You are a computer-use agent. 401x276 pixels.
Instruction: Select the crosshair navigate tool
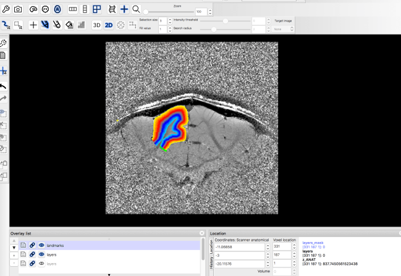tap(33, 25)
